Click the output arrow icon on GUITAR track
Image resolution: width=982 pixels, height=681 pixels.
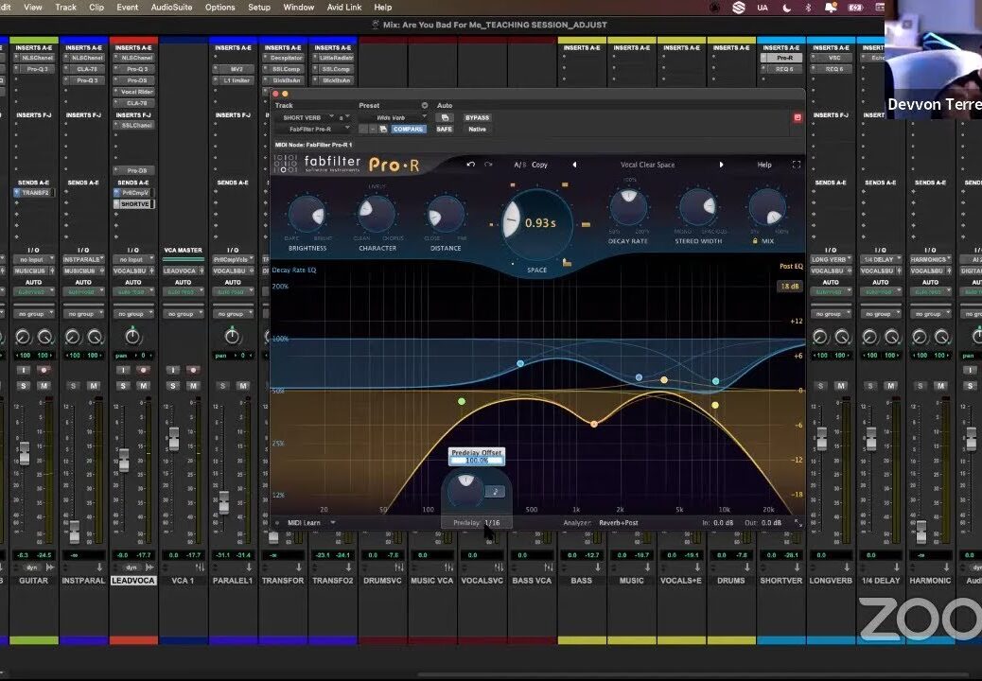tap(49, 567)
